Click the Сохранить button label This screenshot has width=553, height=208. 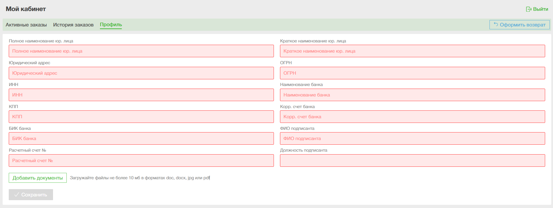[x=34, y=195]
